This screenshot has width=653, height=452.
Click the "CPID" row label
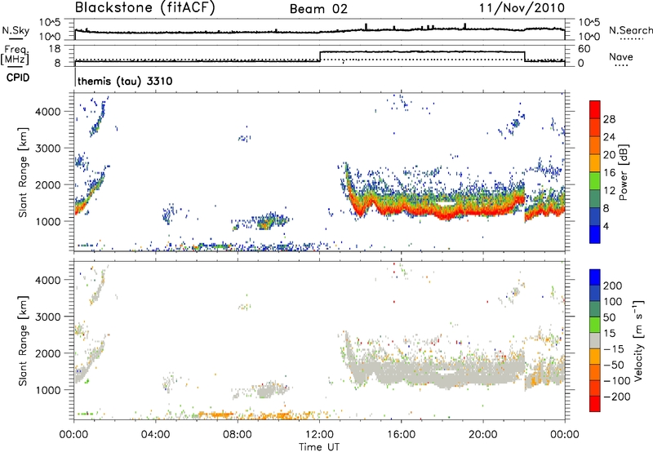18,78
